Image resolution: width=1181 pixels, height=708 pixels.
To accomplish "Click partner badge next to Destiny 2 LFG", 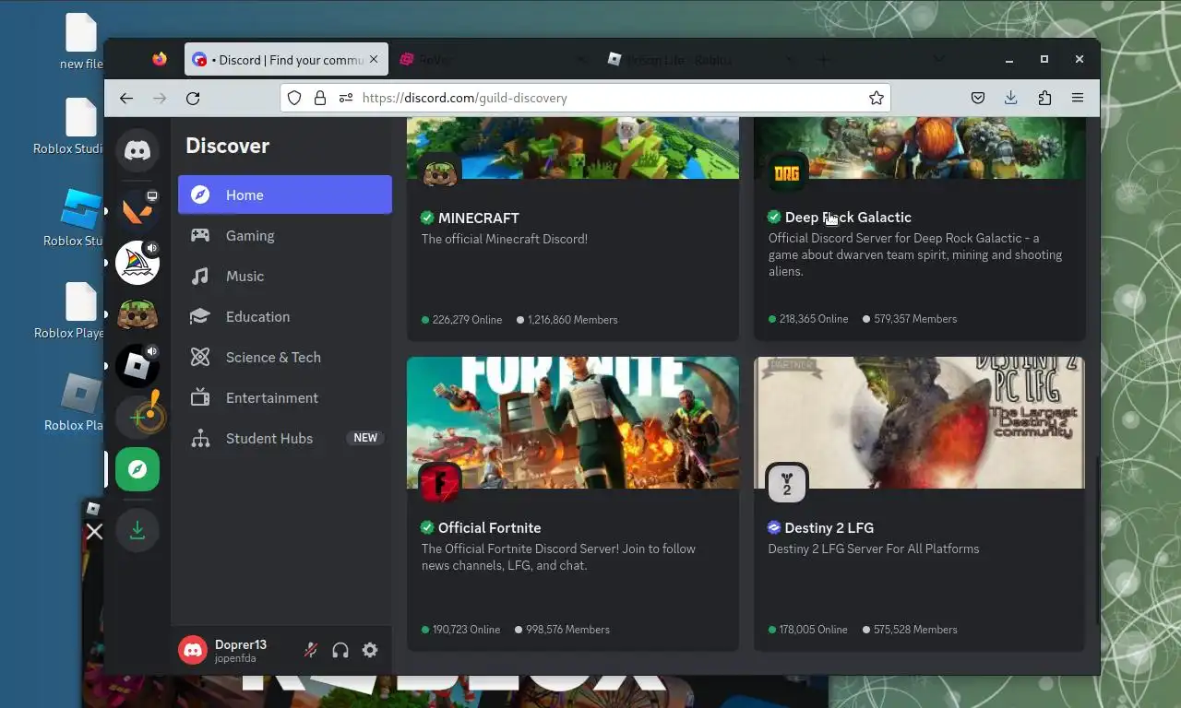I will pos(774,527).
